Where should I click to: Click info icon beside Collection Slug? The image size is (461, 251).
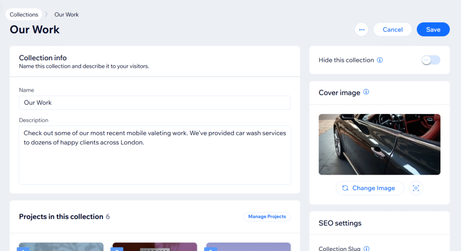pos(366,248)
